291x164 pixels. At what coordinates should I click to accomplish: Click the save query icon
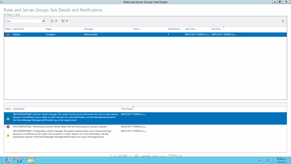pos(63,21)
